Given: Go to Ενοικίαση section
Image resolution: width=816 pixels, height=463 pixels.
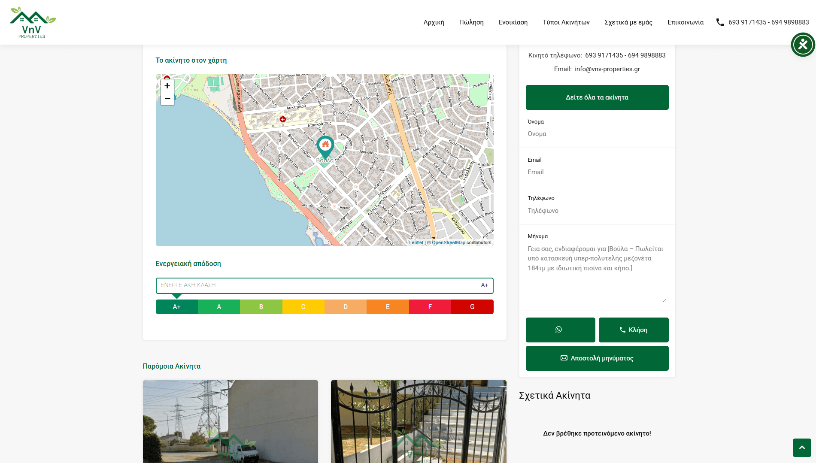Looking at the screenshot, I should 513,22.
